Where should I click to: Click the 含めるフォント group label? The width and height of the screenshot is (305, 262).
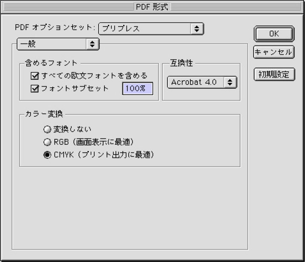click(51, 63)
